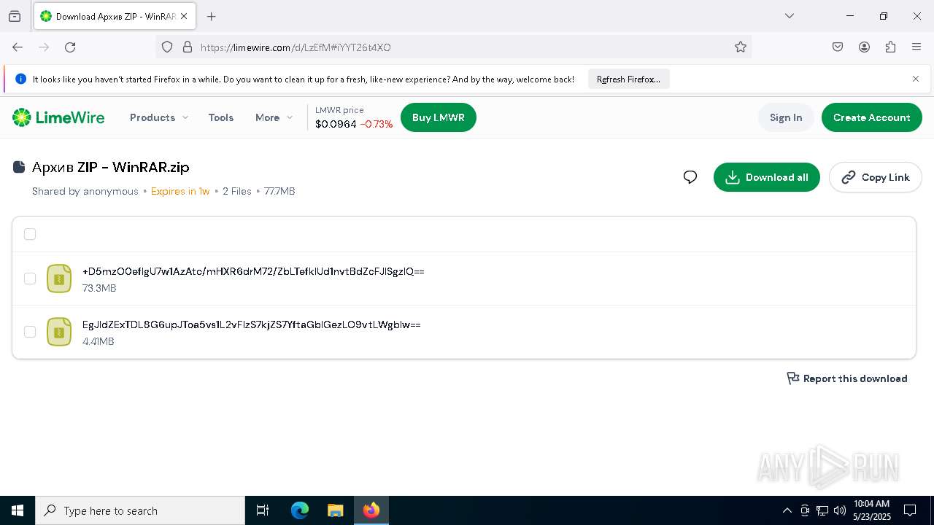Close the Download Архив ZIP tab
This screenshot has width=934, height=525.
pos(185,16)
